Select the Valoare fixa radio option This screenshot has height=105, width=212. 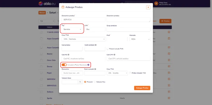[95, 82]
